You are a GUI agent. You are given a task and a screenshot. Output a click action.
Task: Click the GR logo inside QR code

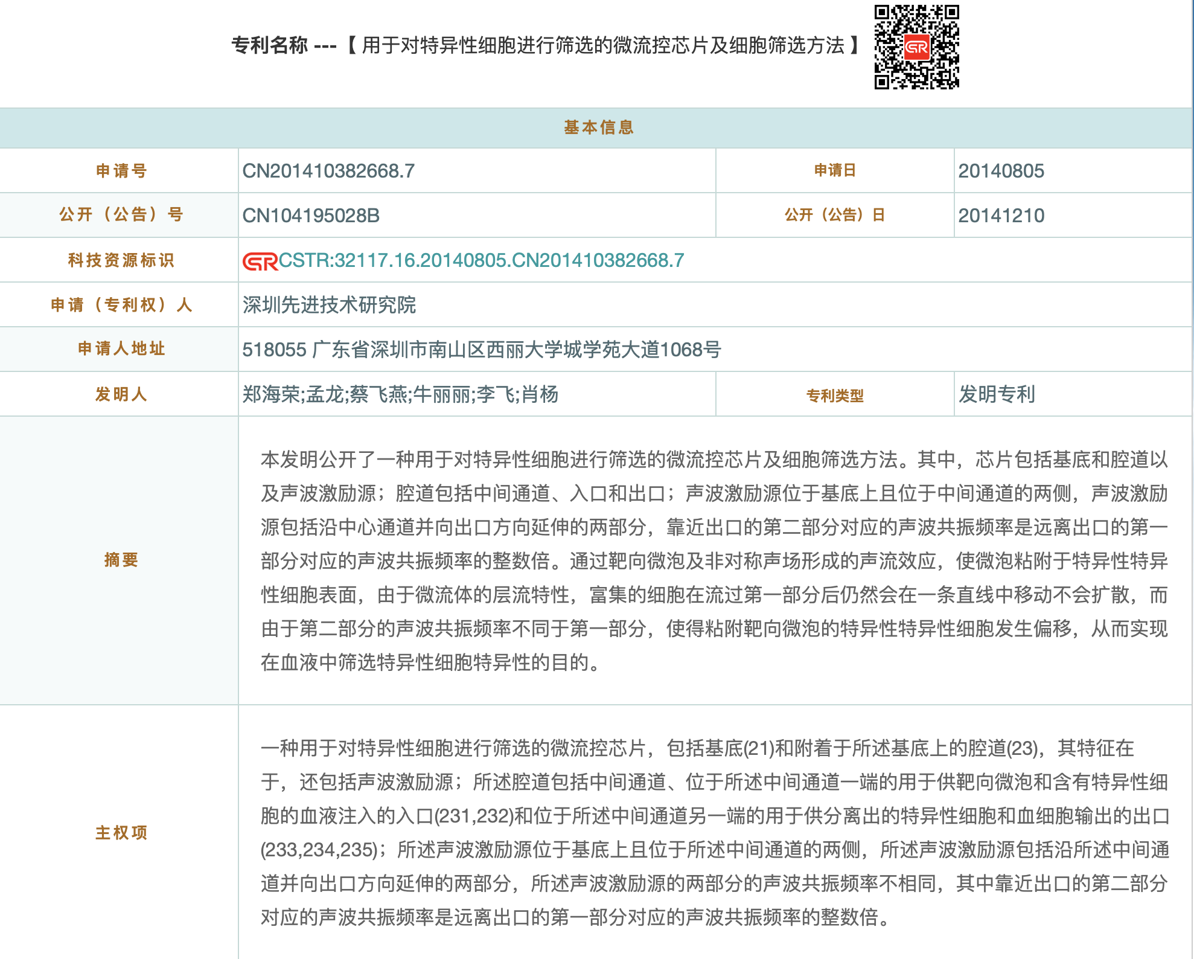pyautogui.click(x=916, y=47)
